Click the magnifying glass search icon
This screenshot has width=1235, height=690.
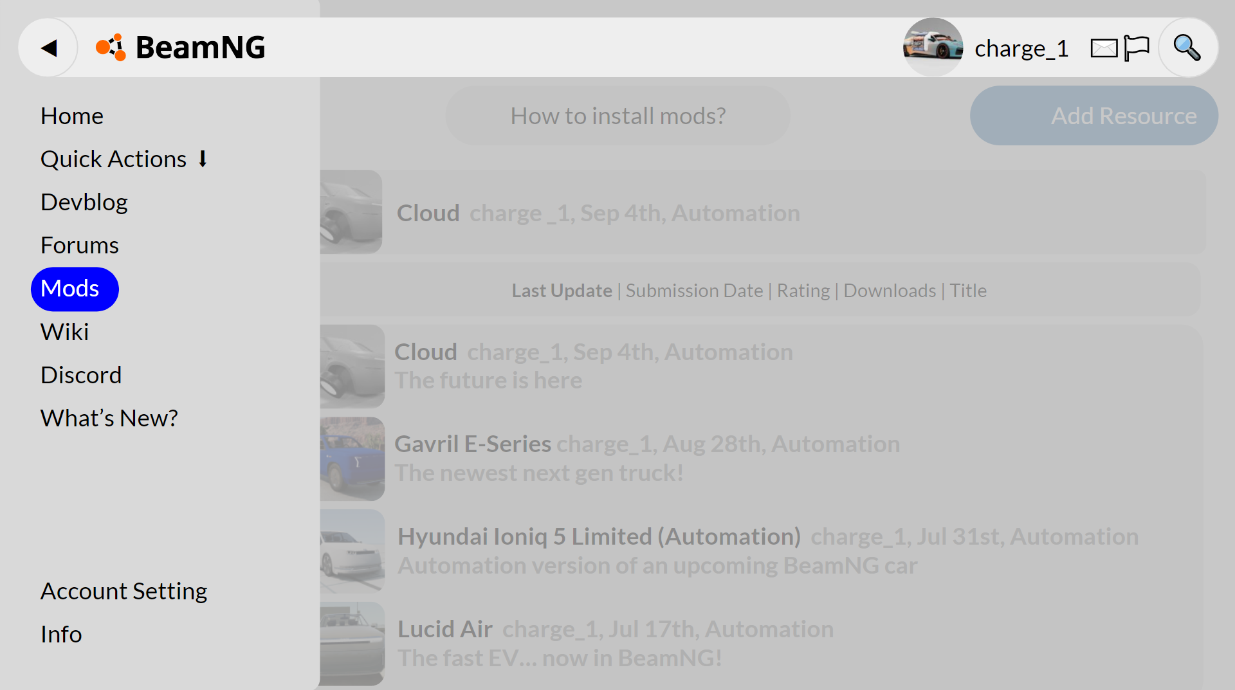pyautogui.click(x=1187, y=48)
